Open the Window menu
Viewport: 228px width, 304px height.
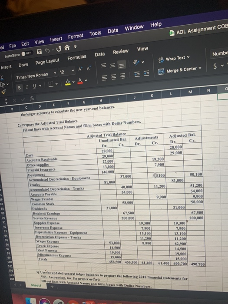click(x=134, y=27)
